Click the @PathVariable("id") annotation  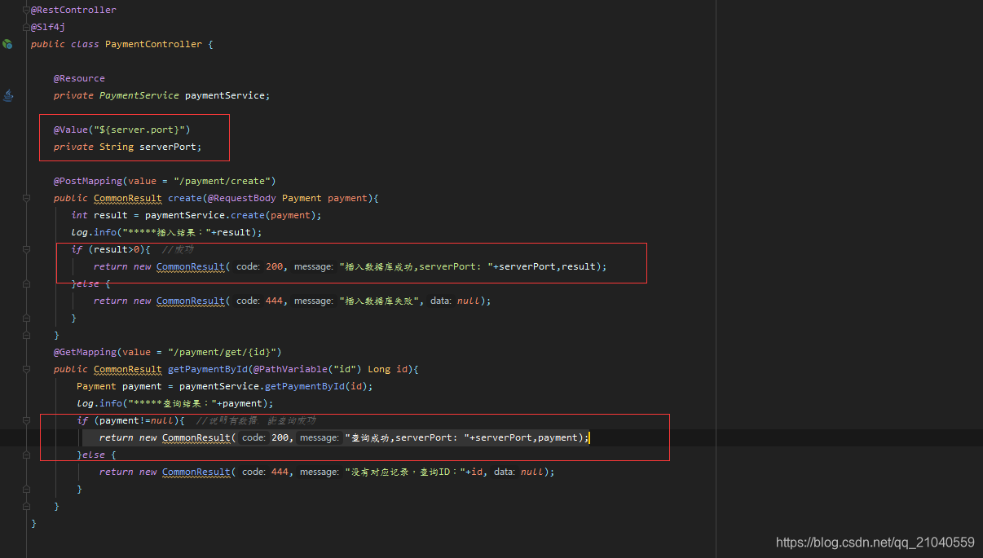308,369
